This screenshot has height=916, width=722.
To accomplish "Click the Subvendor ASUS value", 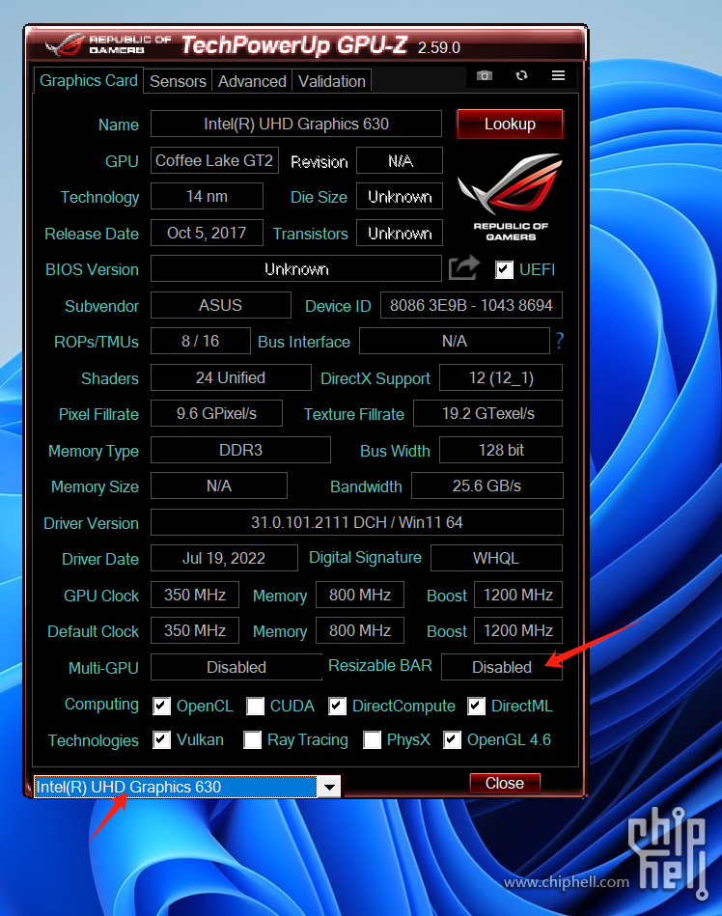I will tap(221, 305).
